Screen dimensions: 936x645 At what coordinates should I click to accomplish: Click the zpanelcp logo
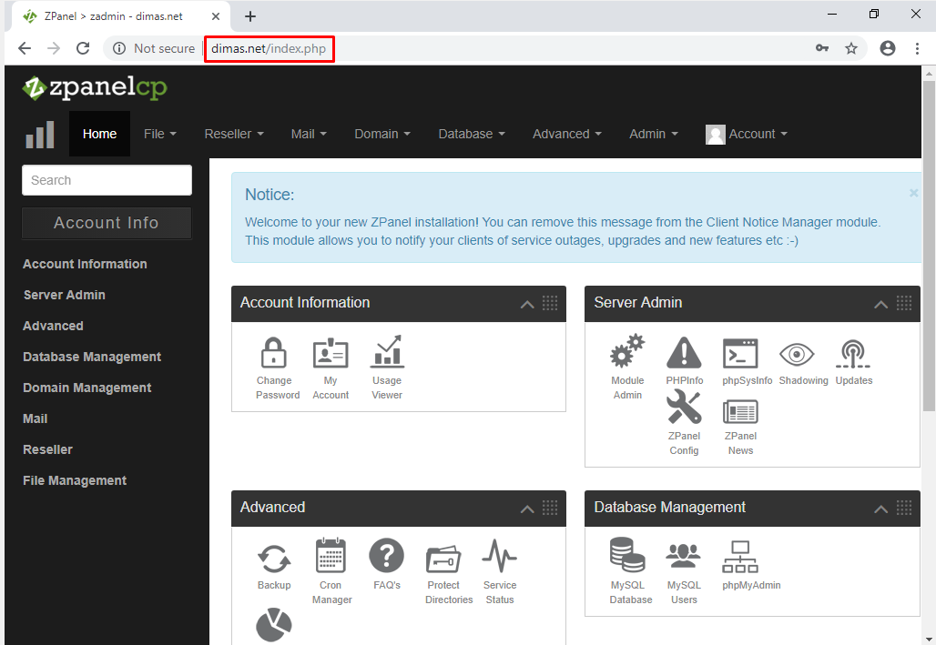pyautogui.click(x=95, y=87)
